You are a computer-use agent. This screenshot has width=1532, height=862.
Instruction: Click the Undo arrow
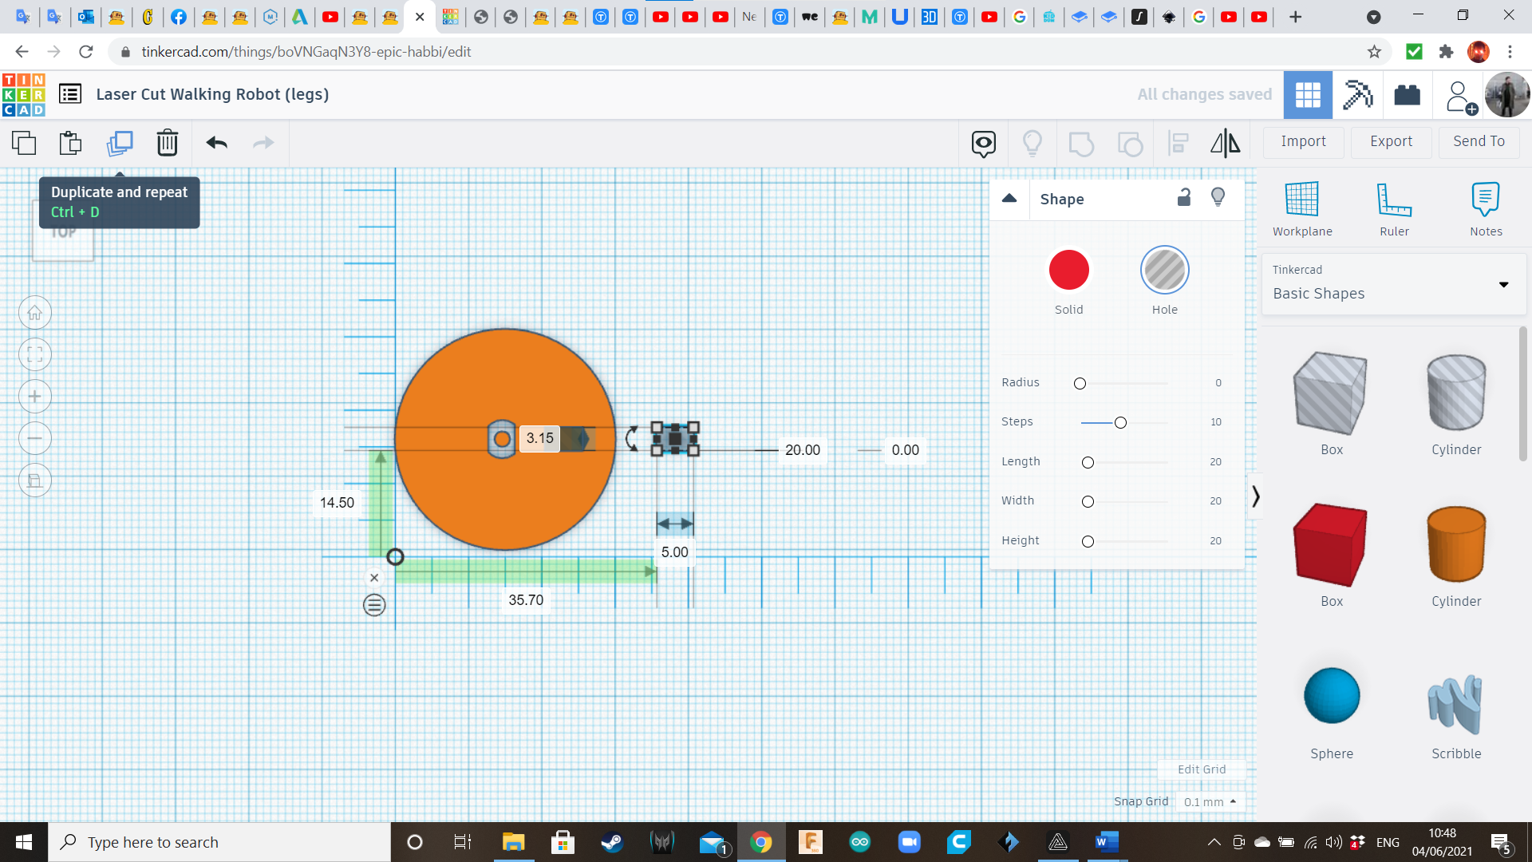[x=215, y=143]
